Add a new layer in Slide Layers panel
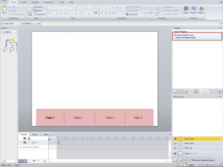Image resolution: width=223 pixels, height=167 pixels. point(175,160)
